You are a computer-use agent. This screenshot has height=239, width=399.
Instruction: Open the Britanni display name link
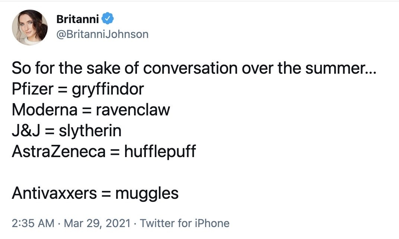pos(78,19)
